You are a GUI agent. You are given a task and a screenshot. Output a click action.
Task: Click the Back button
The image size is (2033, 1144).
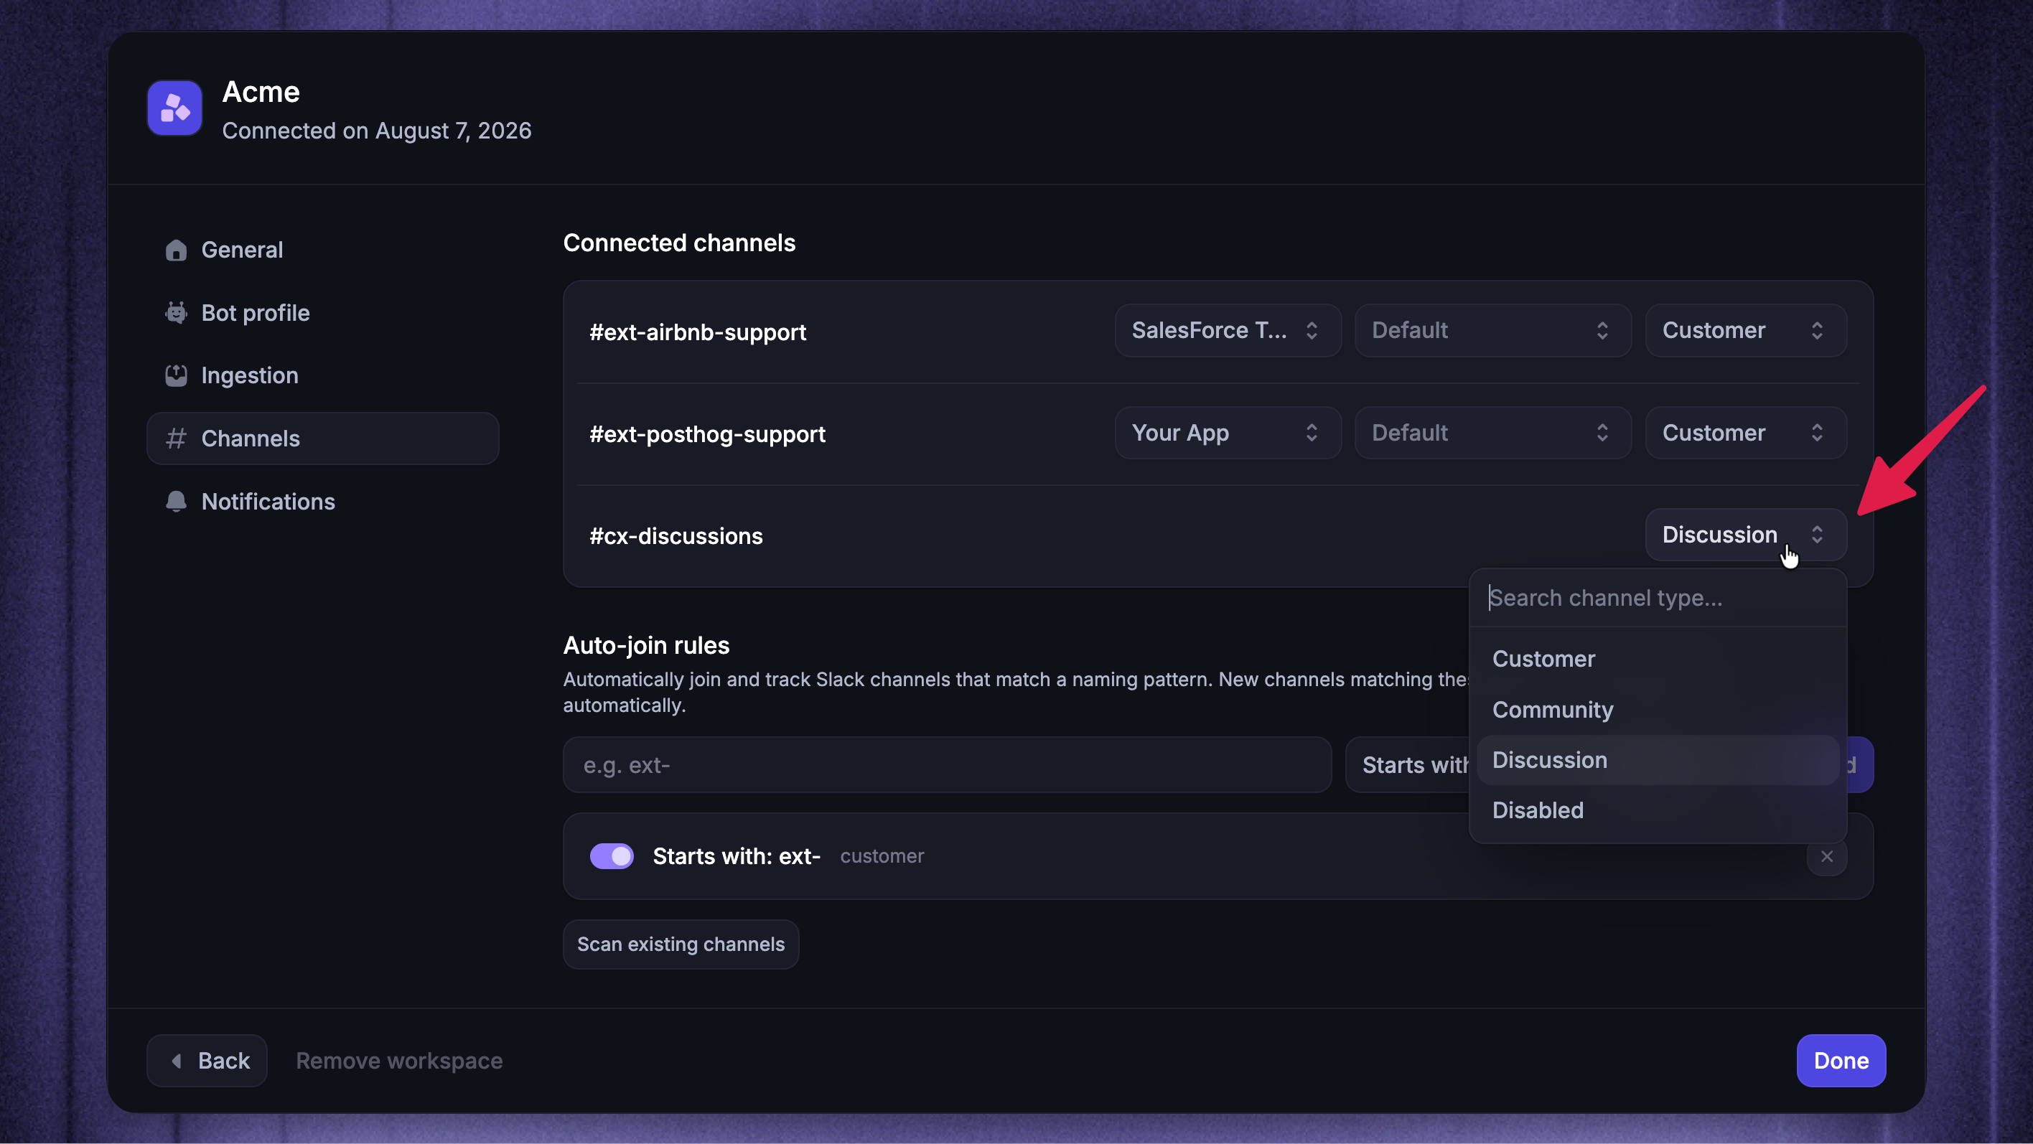pos(207,1060)
